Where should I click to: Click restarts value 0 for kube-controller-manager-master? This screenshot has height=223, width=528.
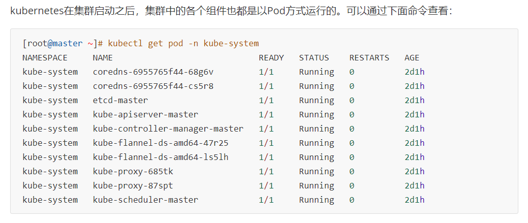[x=352, y=129]
